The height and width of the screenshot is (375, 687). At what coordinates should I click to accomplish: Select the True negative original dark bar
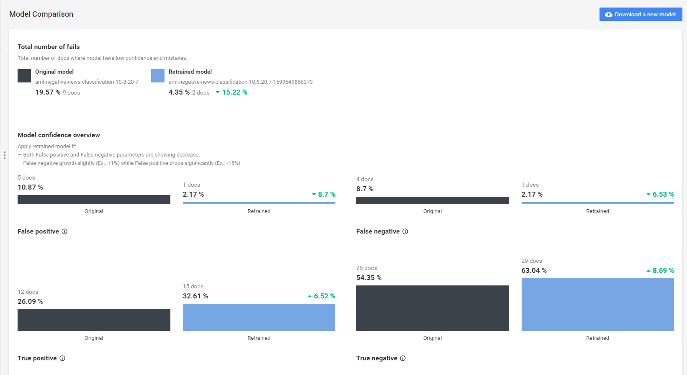click(432, 308)
